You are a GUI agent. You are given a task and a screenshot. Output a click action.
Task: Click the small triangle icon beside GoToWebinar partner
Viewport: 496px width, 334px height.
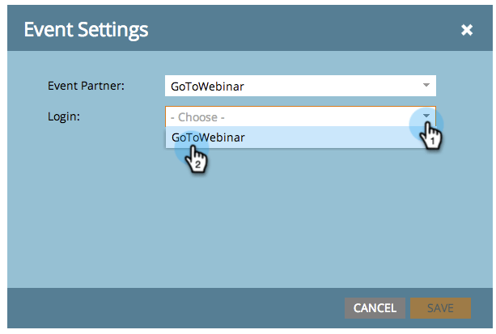(426, 85)
